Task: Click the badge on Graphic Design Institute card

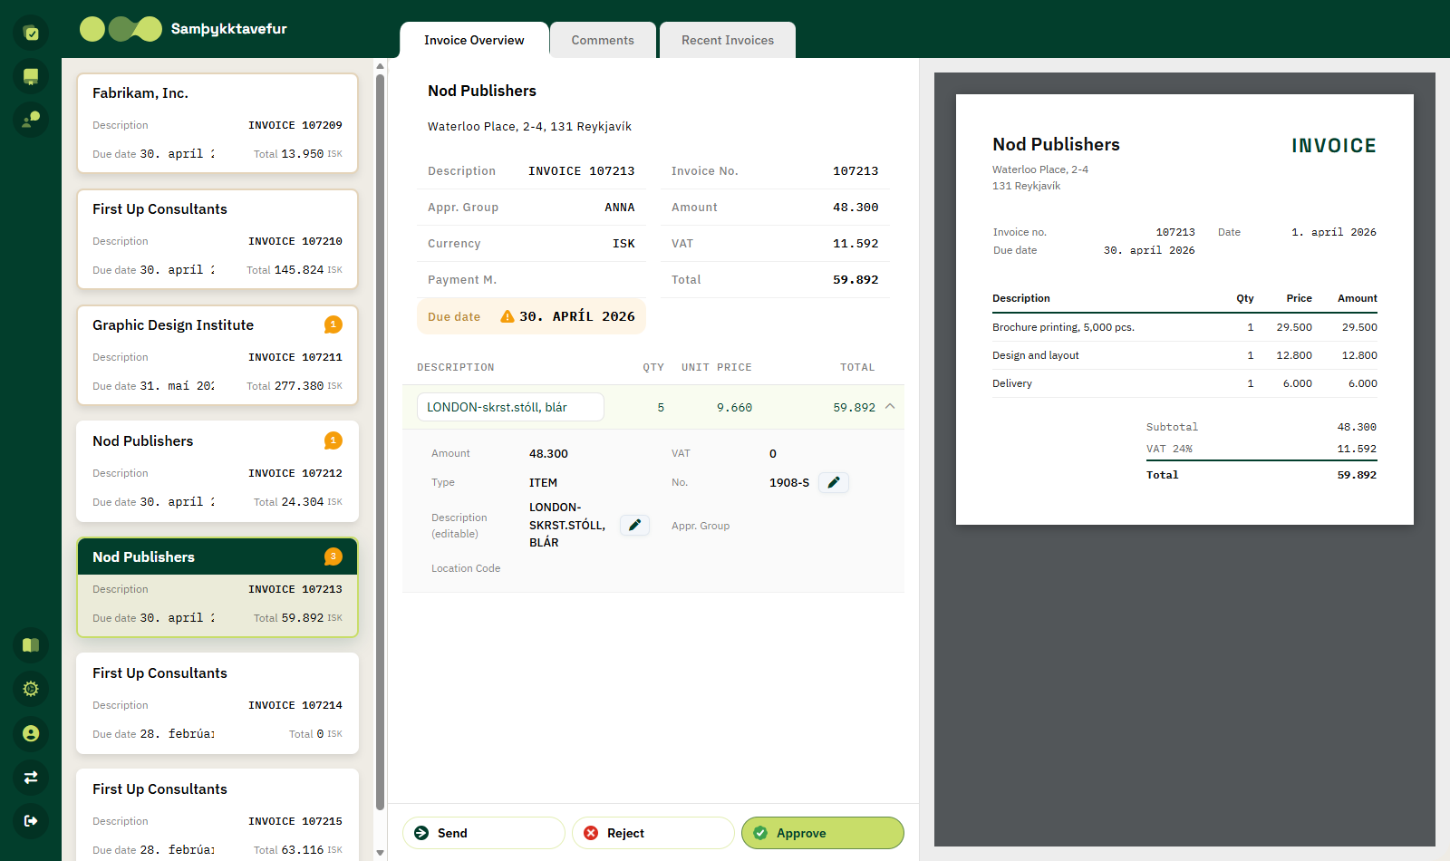Action: (333, 324)
